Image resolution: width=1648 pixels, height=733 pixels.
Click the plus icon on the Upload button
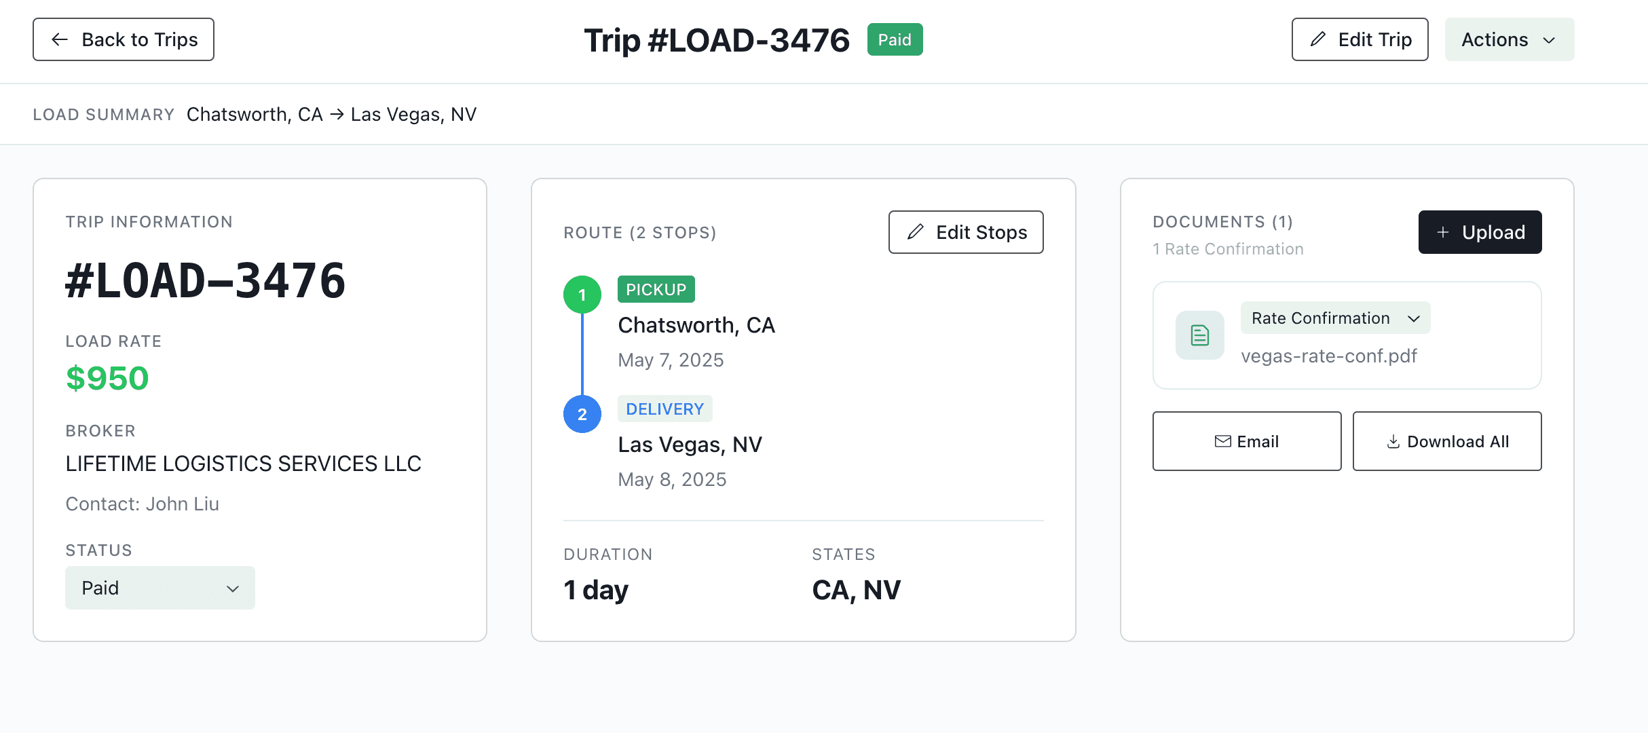coord(1442,232)
